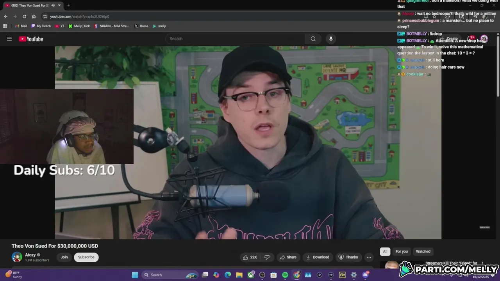Go back in browser history
The image size is (500, 281).
click(x=5, y=16)
